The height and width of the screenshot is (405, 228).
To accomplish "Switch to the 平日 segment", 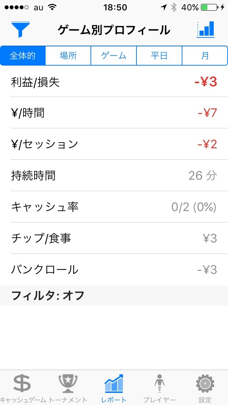I will click(159, 56).
